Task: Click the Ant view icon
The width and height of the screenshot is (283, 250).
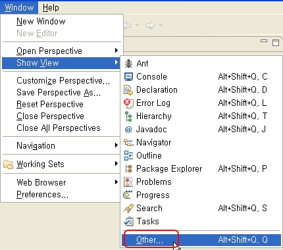Action: tap(128, 64)
